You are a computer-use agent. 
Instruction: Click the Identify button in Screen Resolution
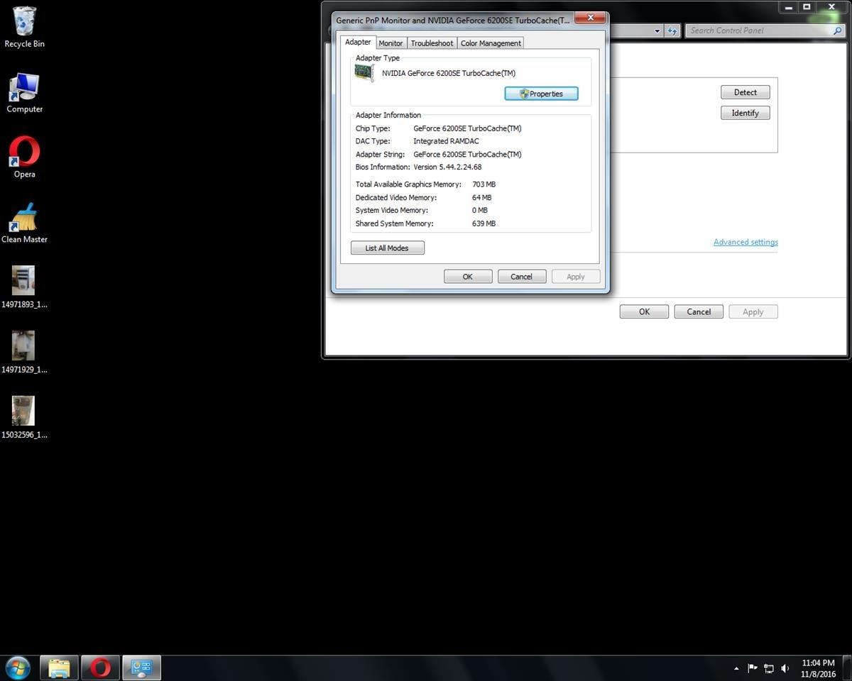pyautogui.click(x=745, y=113)
